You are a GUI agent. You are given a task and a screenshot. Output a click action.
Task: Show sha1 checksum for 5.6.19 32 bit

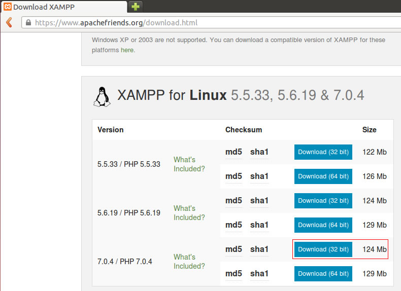pyautogui.click(x=259, y=201)
